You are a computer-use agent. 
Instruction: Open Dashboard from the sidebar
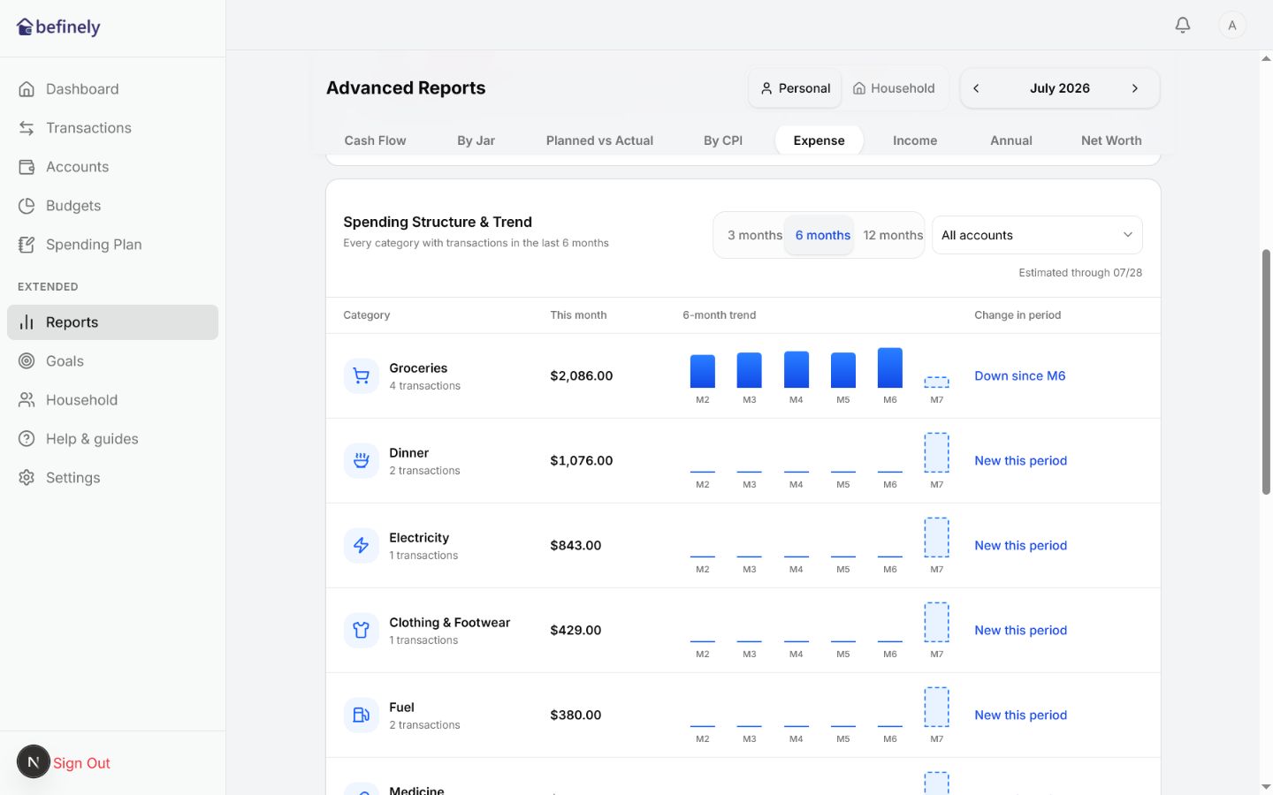tap(112, 89)
